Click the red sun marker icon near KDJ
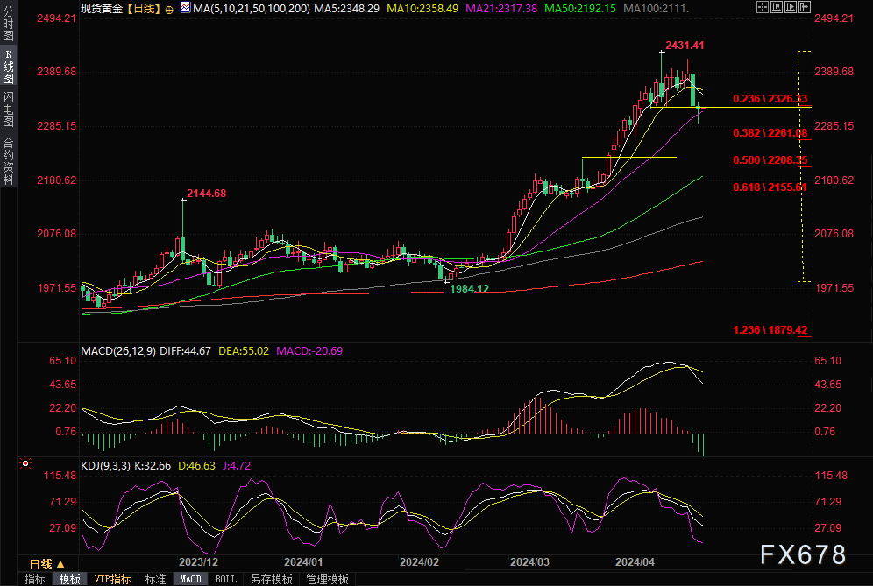This screenshot has width=873, height=586. [26, 463]
